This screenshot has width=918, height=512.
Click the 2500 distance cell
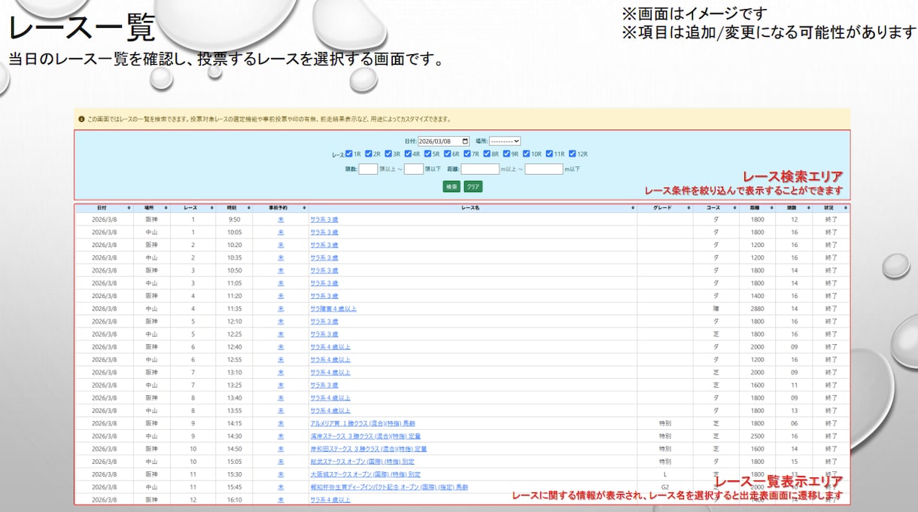click(x=756, y=436)
